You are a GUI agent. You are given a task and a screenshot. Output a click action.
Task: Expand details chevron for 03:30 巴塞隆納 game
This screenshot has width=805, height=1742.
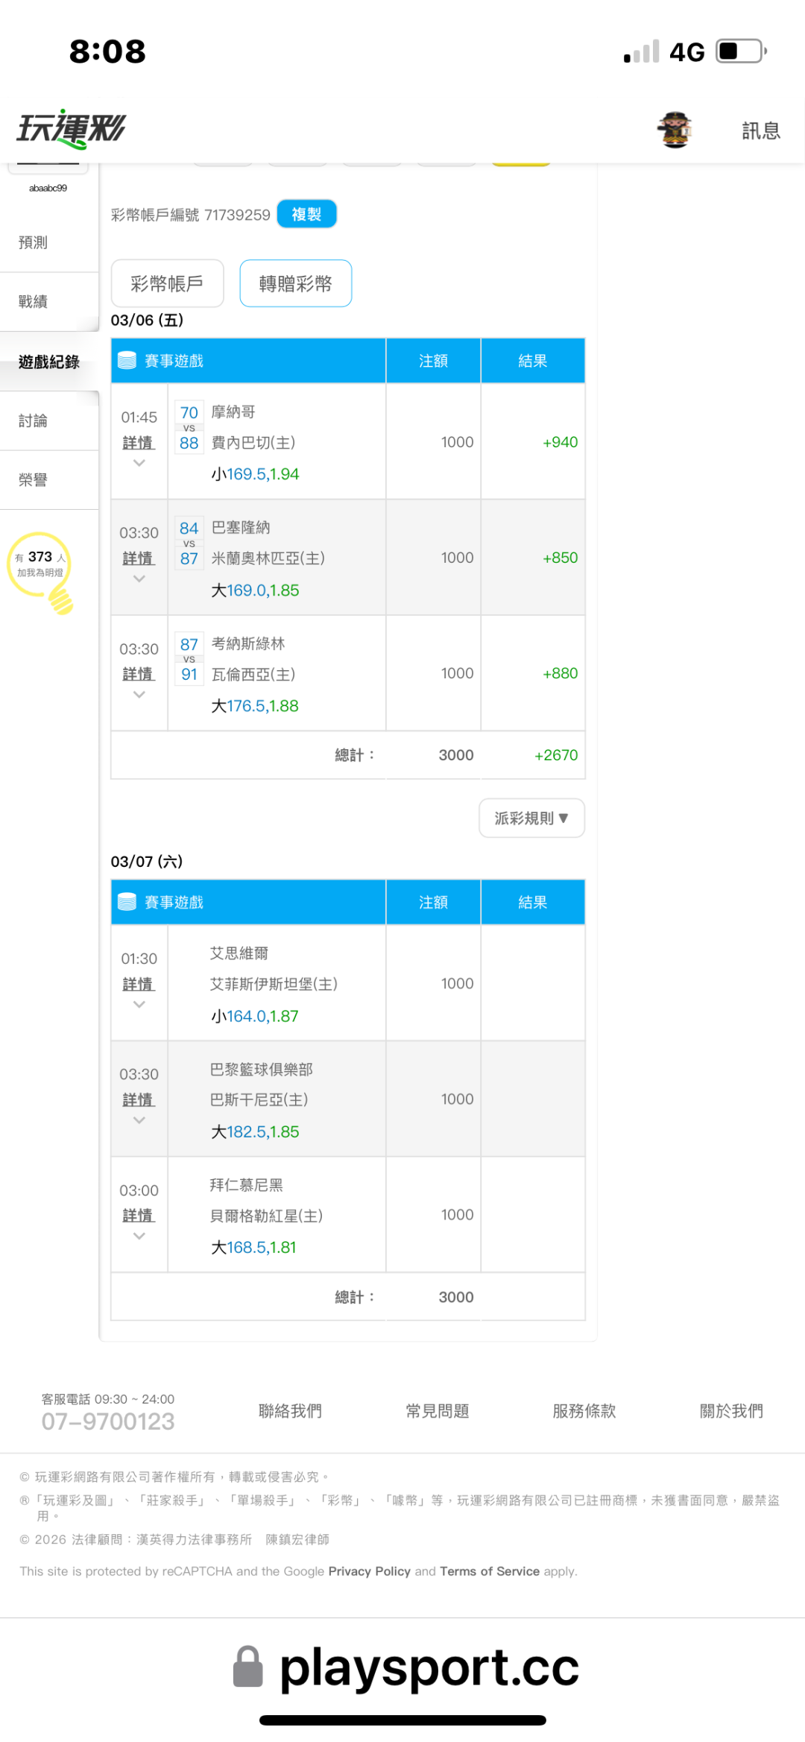point(139,579)
